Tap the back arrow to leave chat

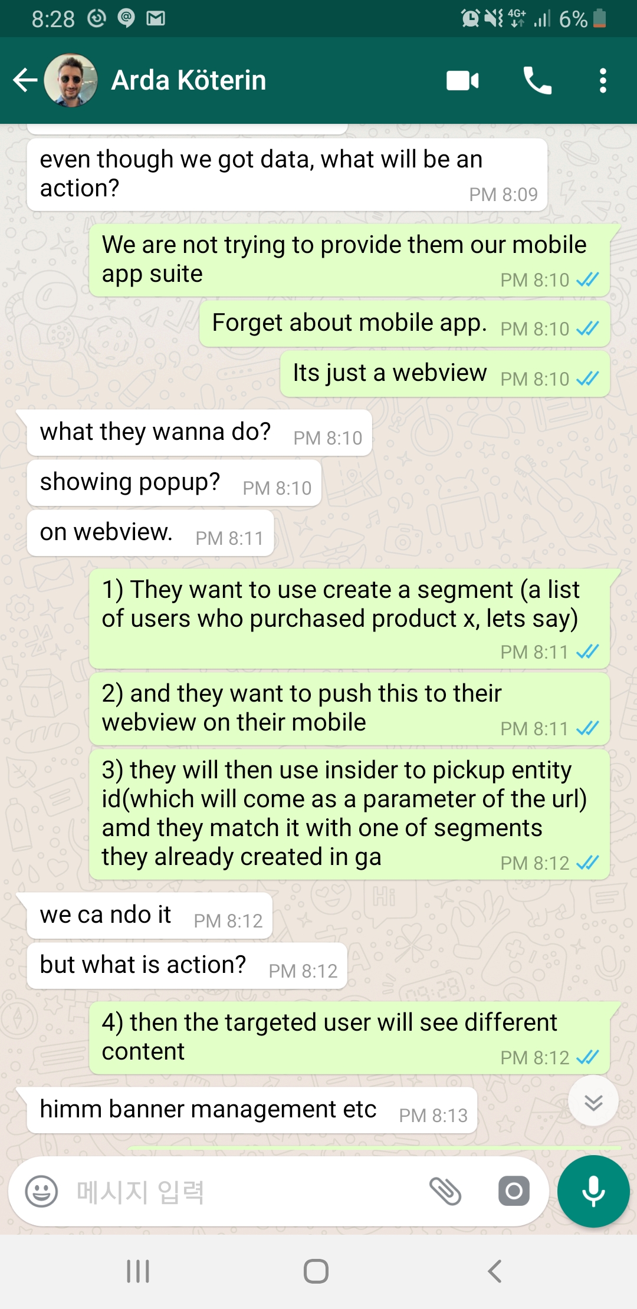[x=25, y=80]
